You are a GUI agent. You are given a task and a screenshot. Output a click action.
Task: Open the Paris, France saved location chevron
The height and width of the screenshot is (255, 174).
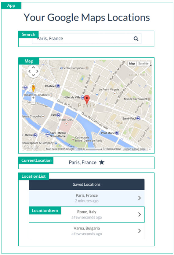(140, 198)
